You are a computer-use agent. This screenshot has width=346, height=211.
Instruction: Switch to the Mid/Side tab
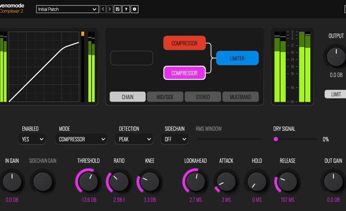point(165,97)
